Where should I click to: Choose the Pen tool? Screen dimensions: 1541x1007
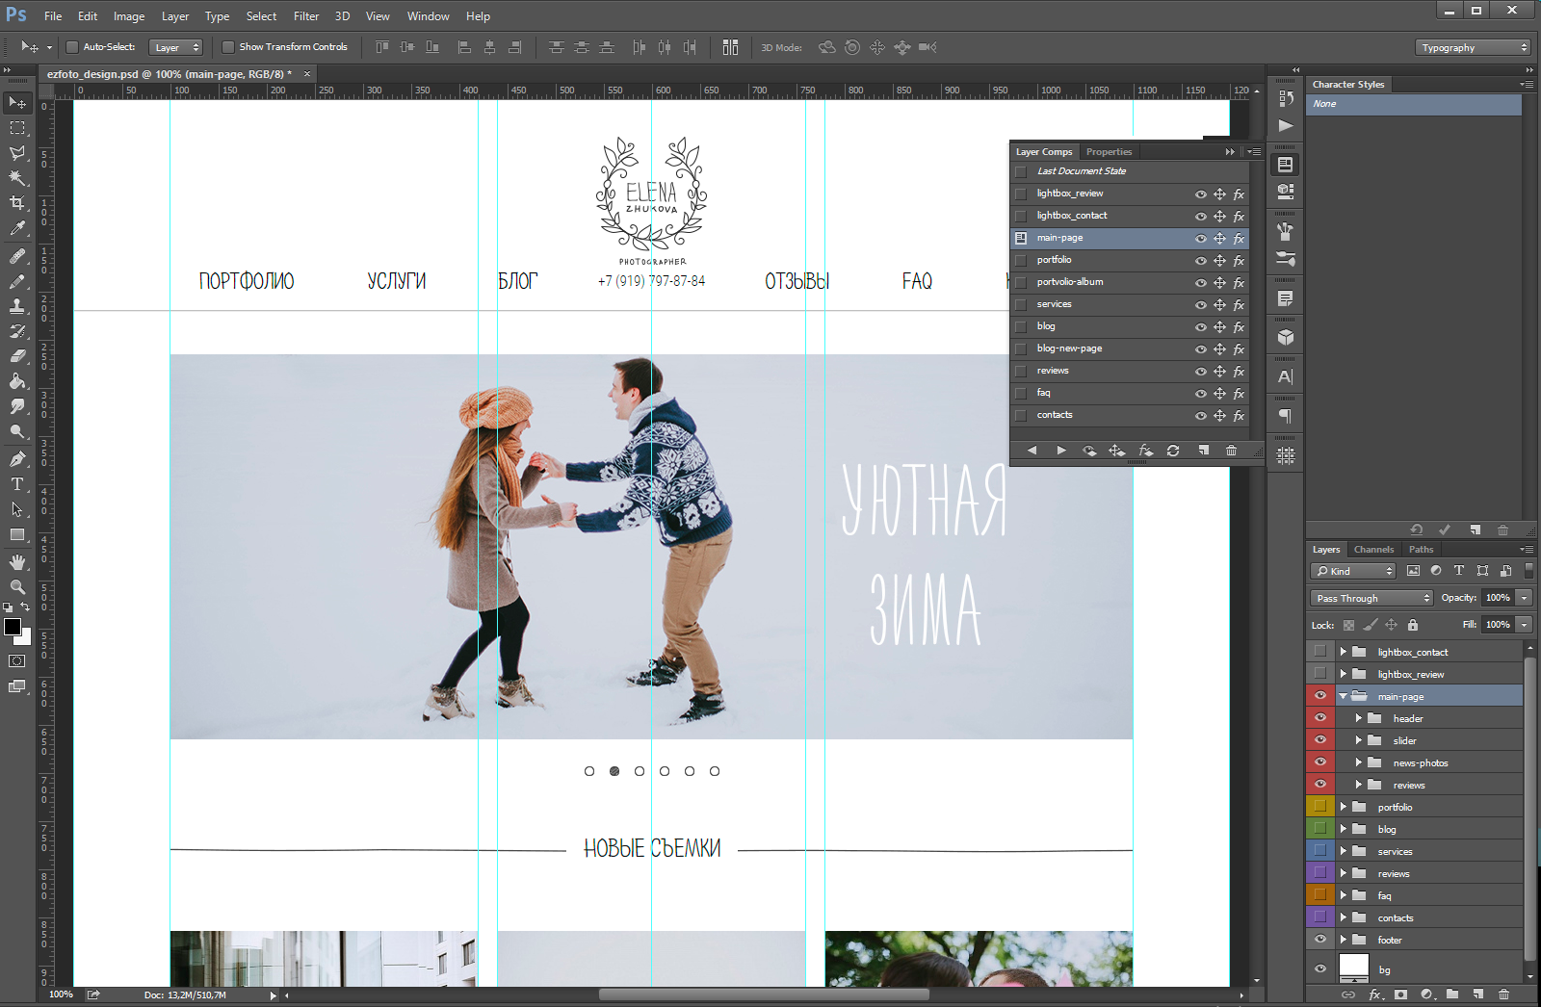17,459
